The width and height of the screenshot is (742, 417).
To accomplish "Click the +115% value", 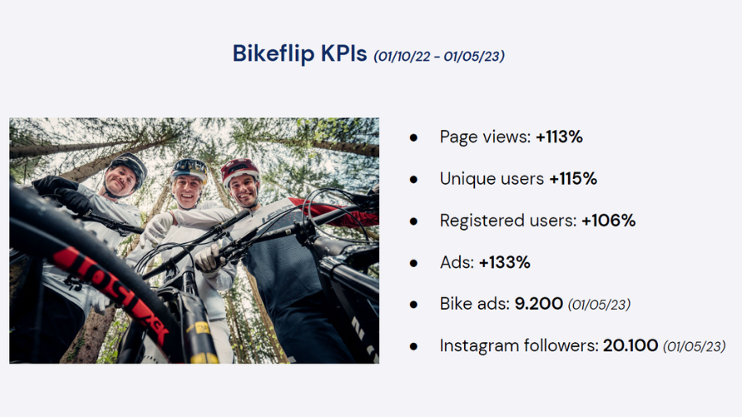I will pos(573,179).
